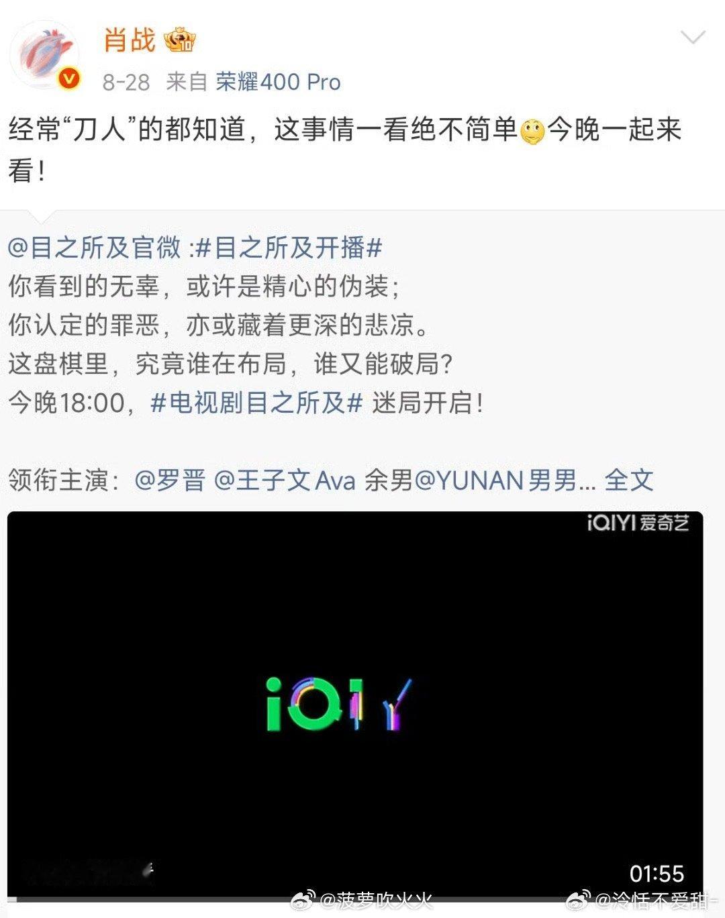Tap the 荣耀400 Pro device source link
Viewport: 725px width, 918px height.
coord(278,82)
